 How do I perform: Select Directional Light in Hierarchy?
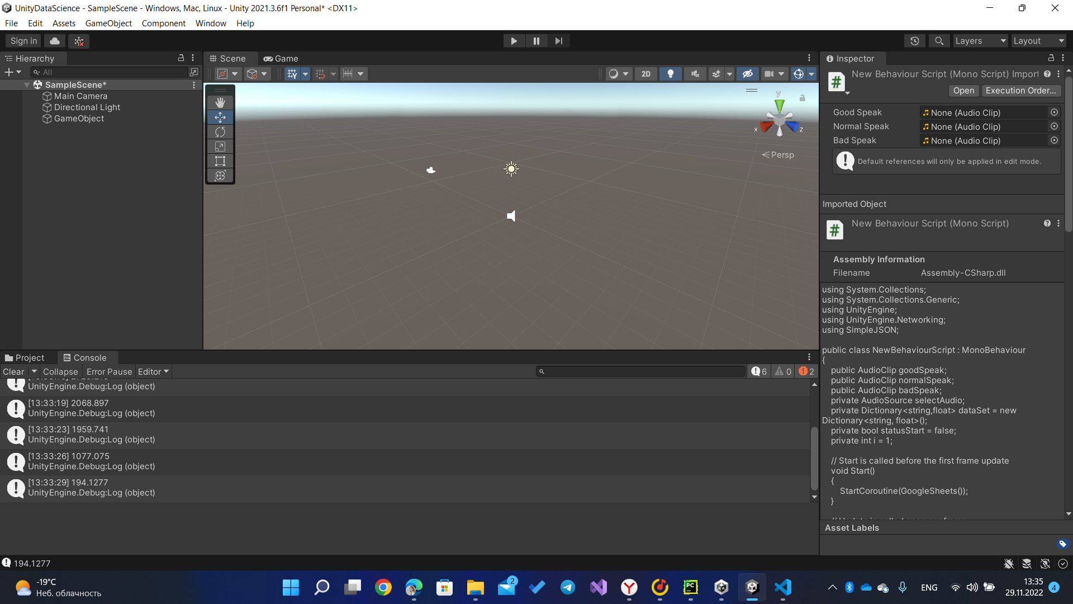[x=87, y=107]
